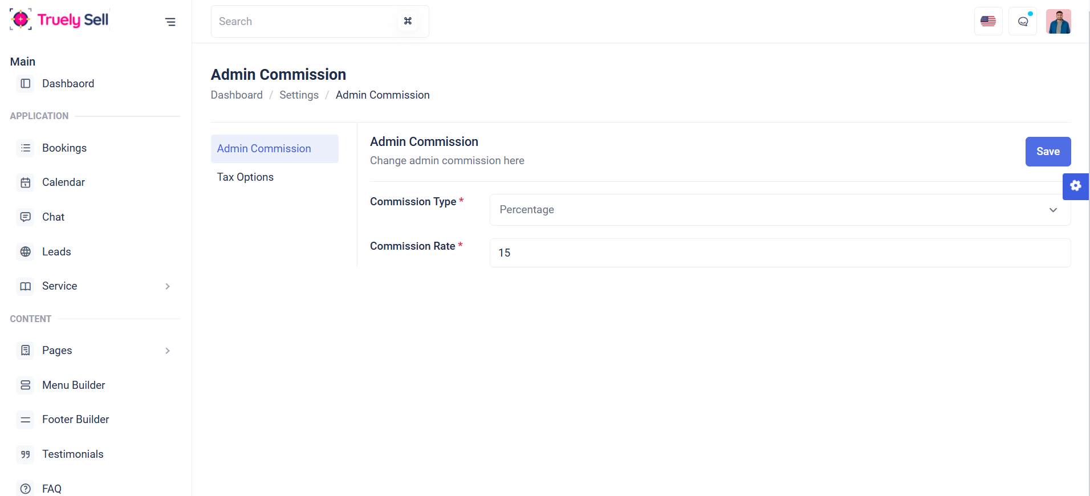Image resolution: width=1090 pixels, height=496 pixels.
Task: Select the Admin Commission settings tab
Action: tap(264, 149)
